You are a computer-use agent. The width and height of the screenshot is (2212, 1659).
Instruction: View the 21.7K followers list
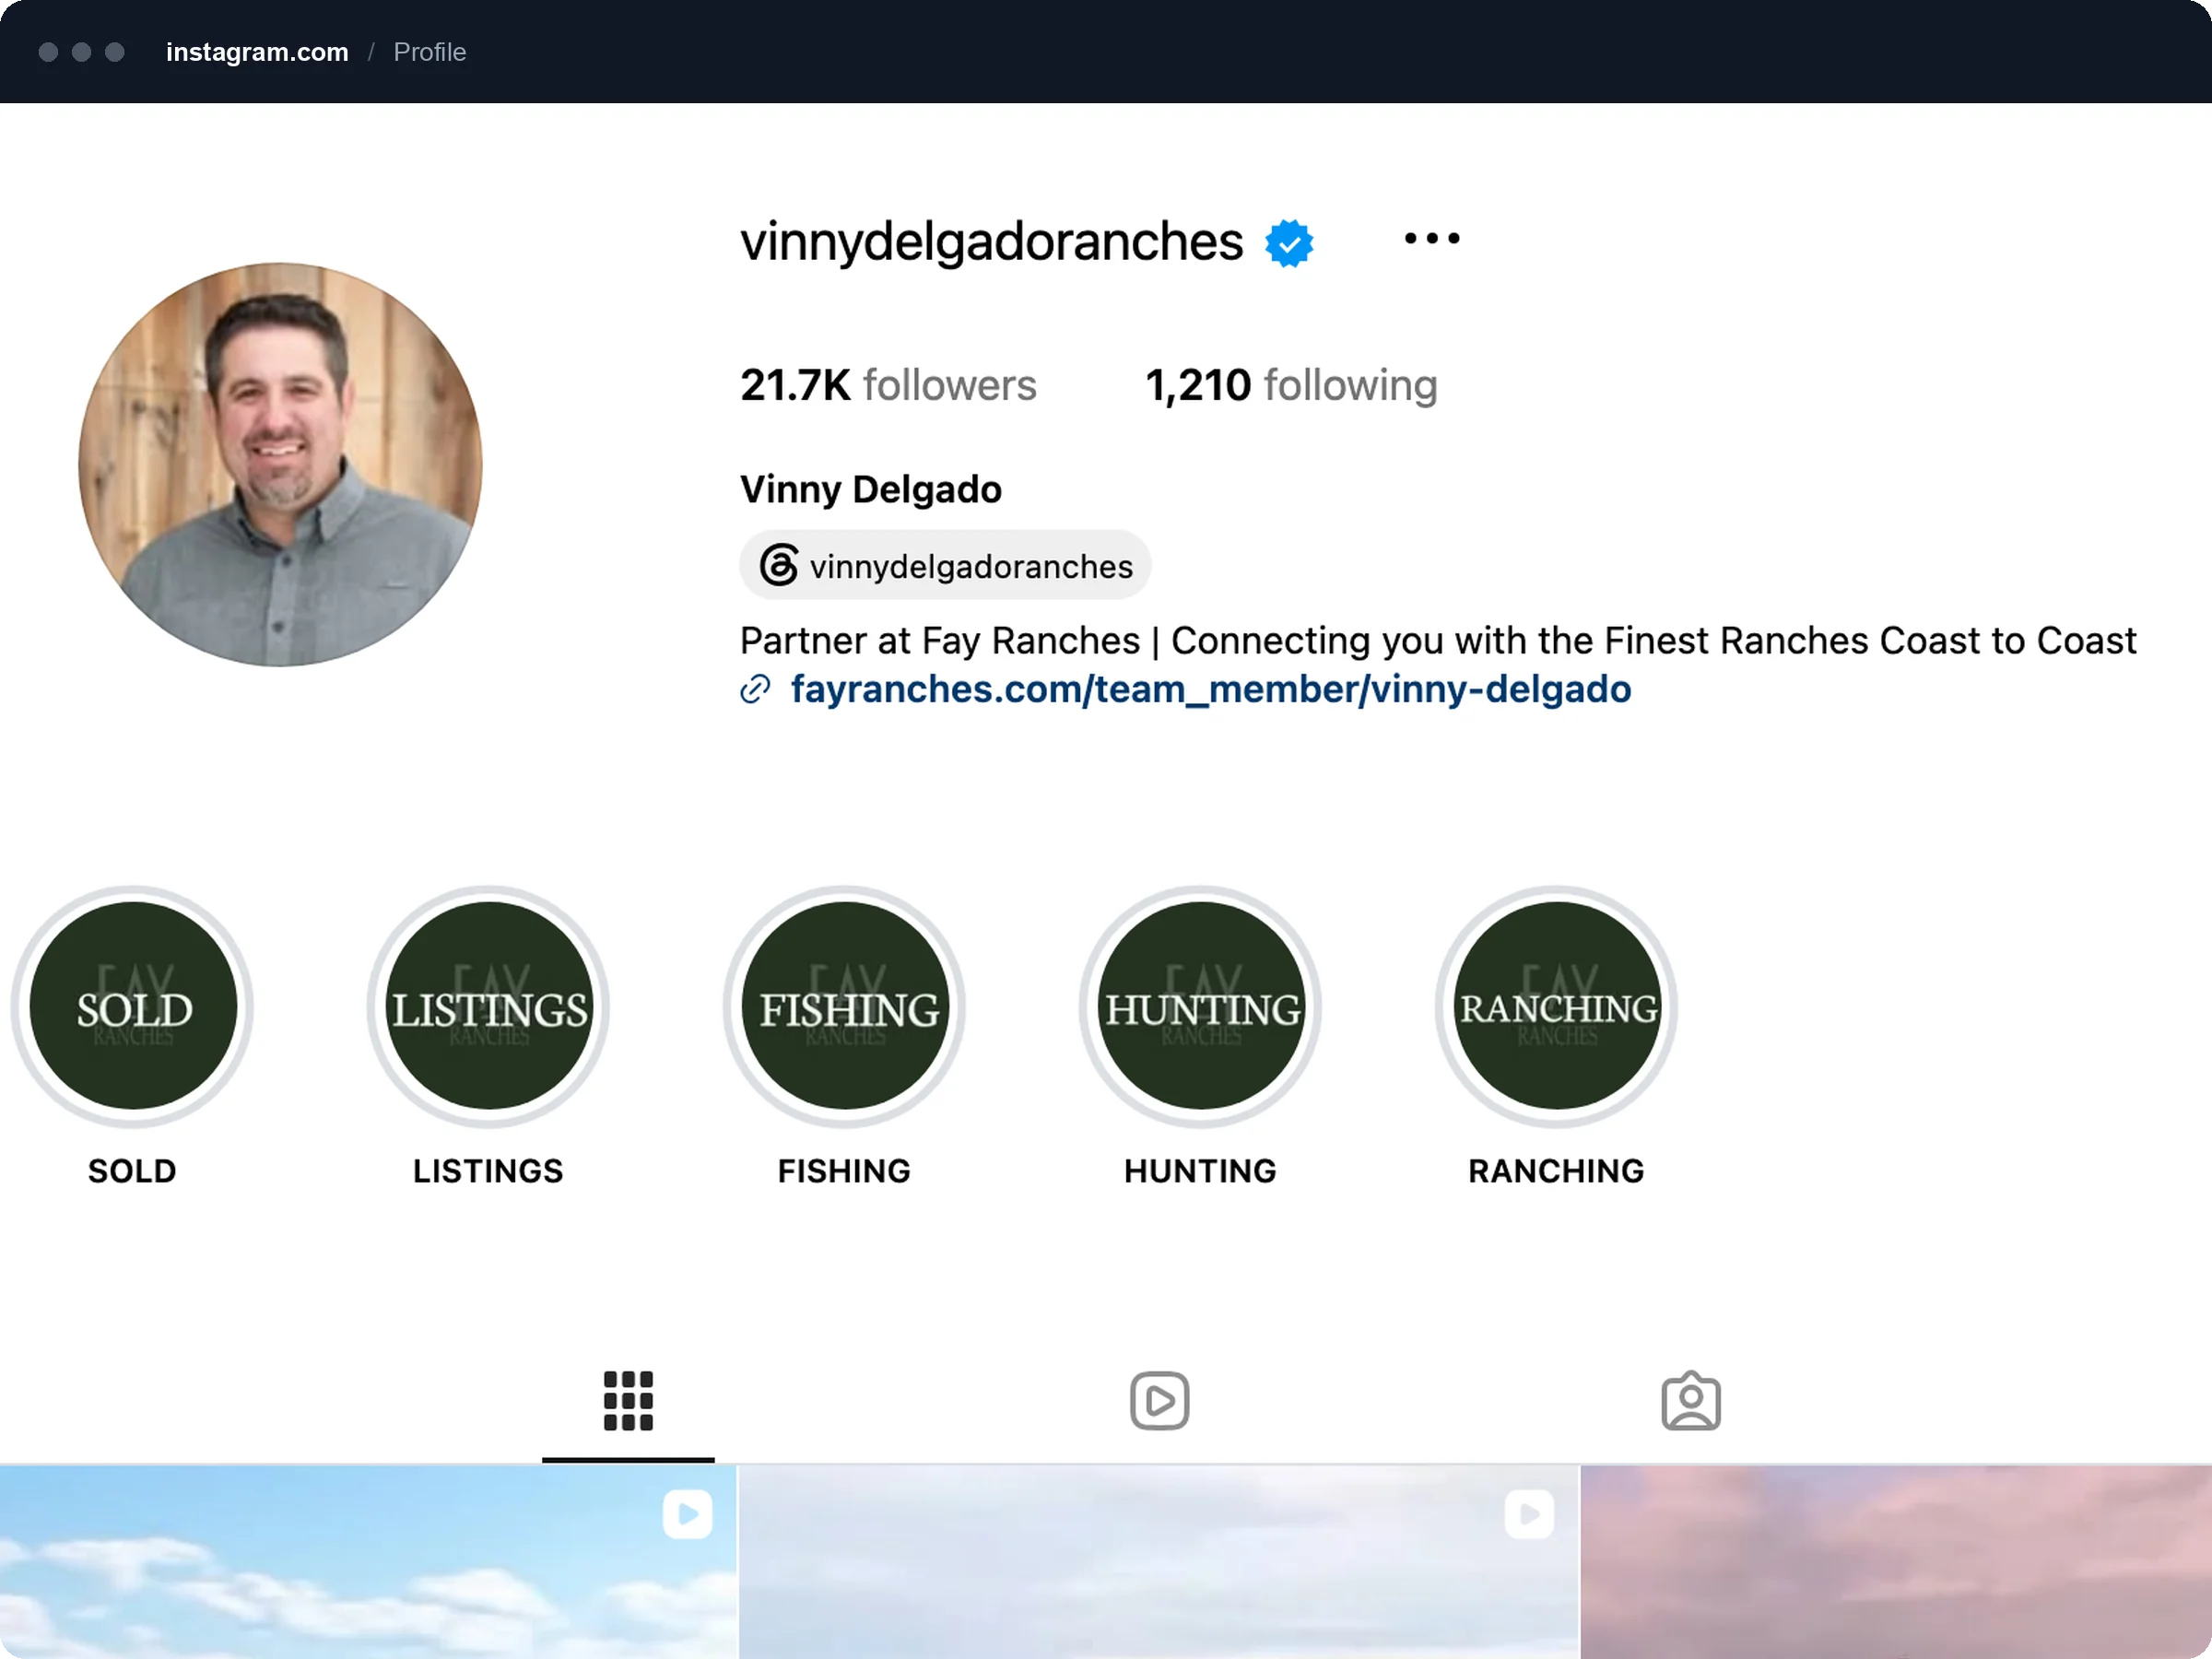coord(888,385)
